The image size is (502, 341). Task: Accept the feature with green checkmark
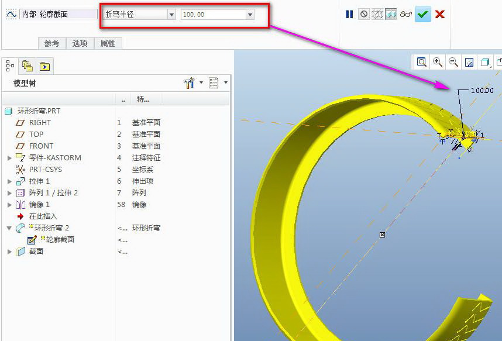coord(422,14)
